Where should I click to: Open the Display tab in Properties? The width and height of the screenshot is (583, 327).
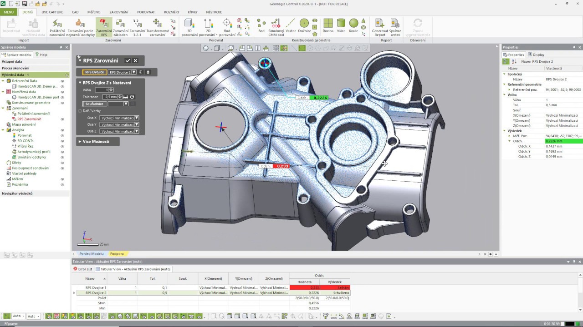[536, 54]
